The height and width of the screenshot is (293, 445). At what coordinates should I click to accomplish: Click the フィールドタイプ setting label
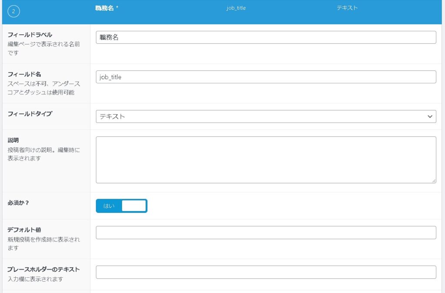pos(30,114)
